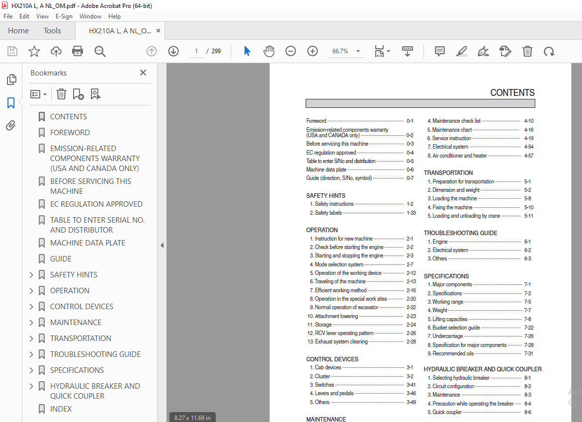Select the Highlight text tool
The image size is (582, 422).
tap(461, 51)
